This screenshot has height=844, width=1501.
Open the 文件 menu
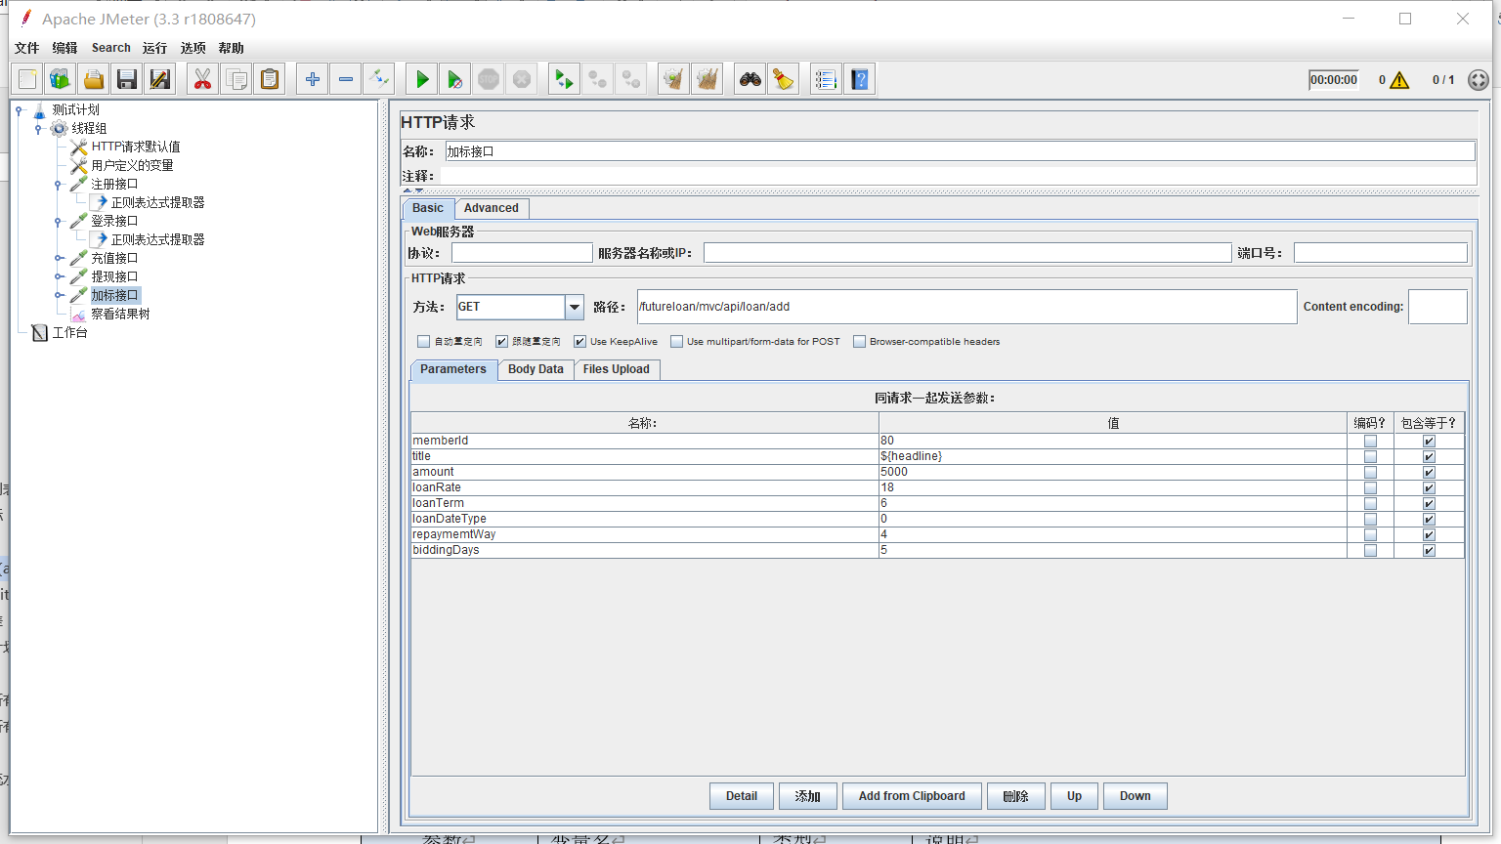[x=27, y=48]
